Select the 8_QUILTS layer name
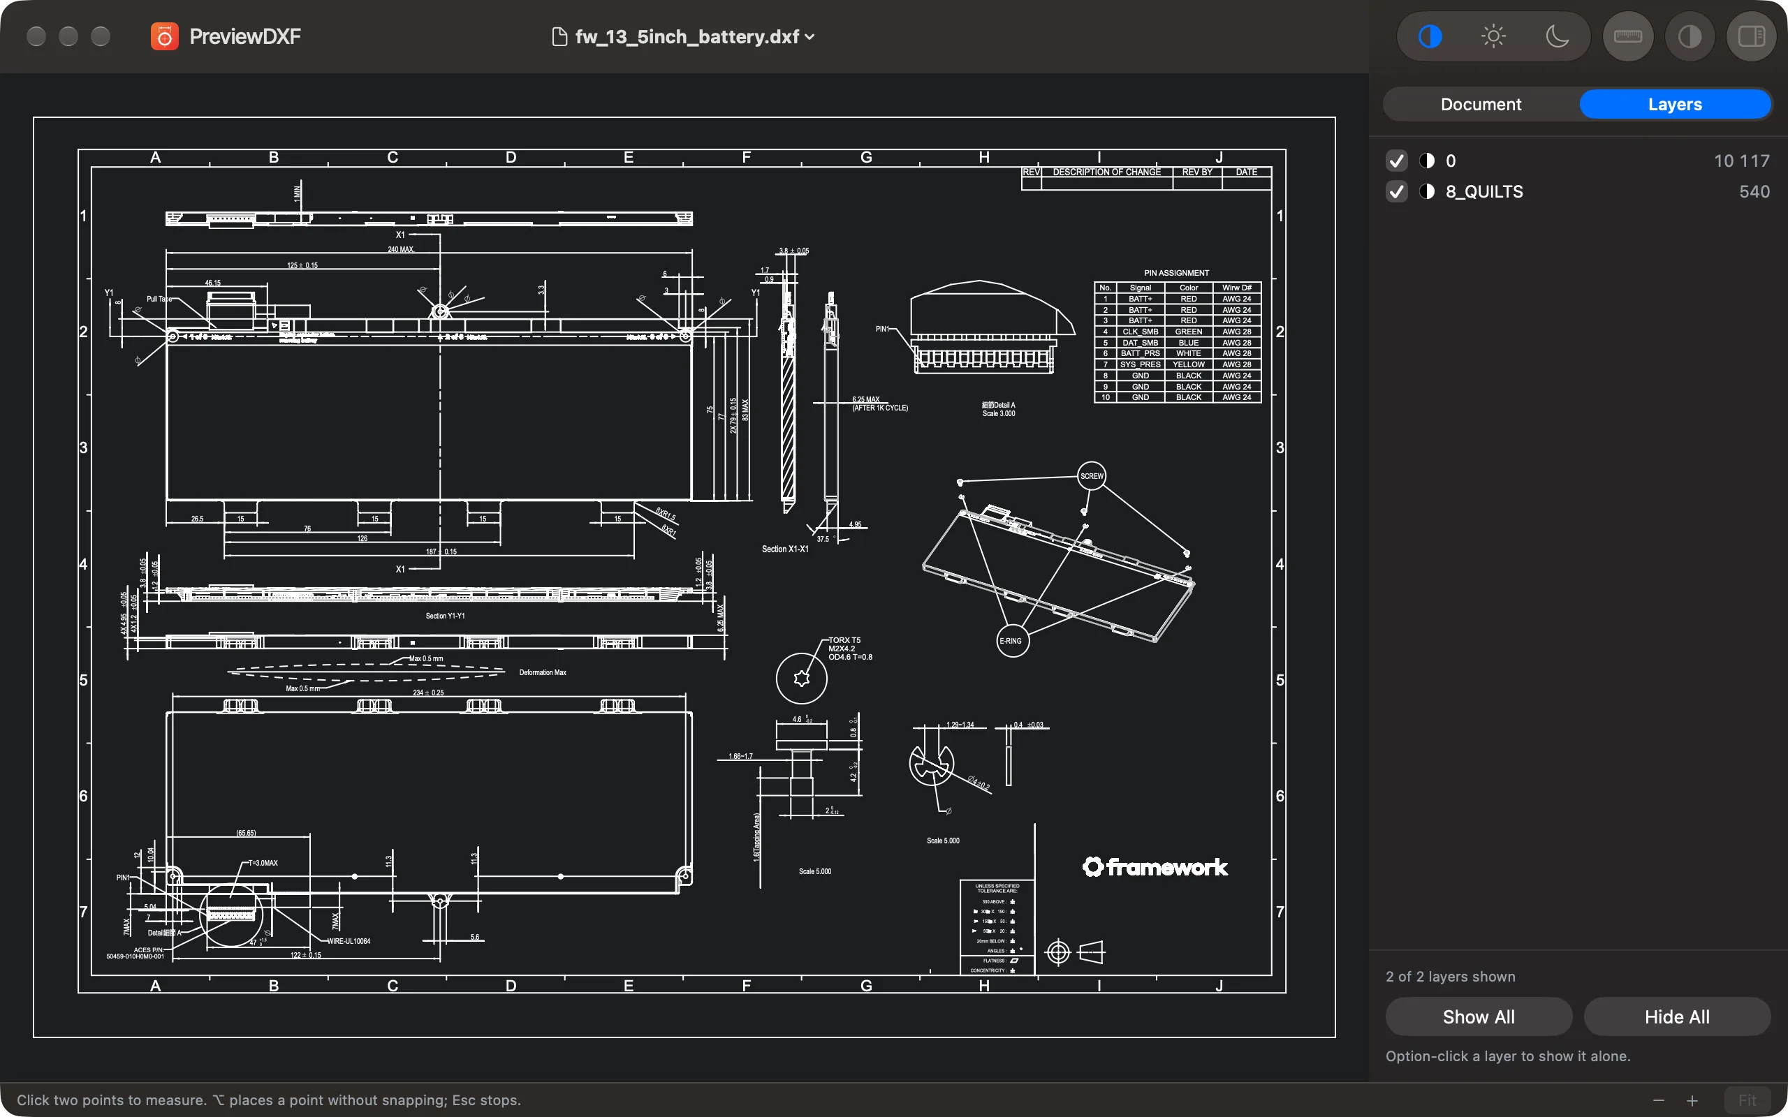 pos(1483,192)
